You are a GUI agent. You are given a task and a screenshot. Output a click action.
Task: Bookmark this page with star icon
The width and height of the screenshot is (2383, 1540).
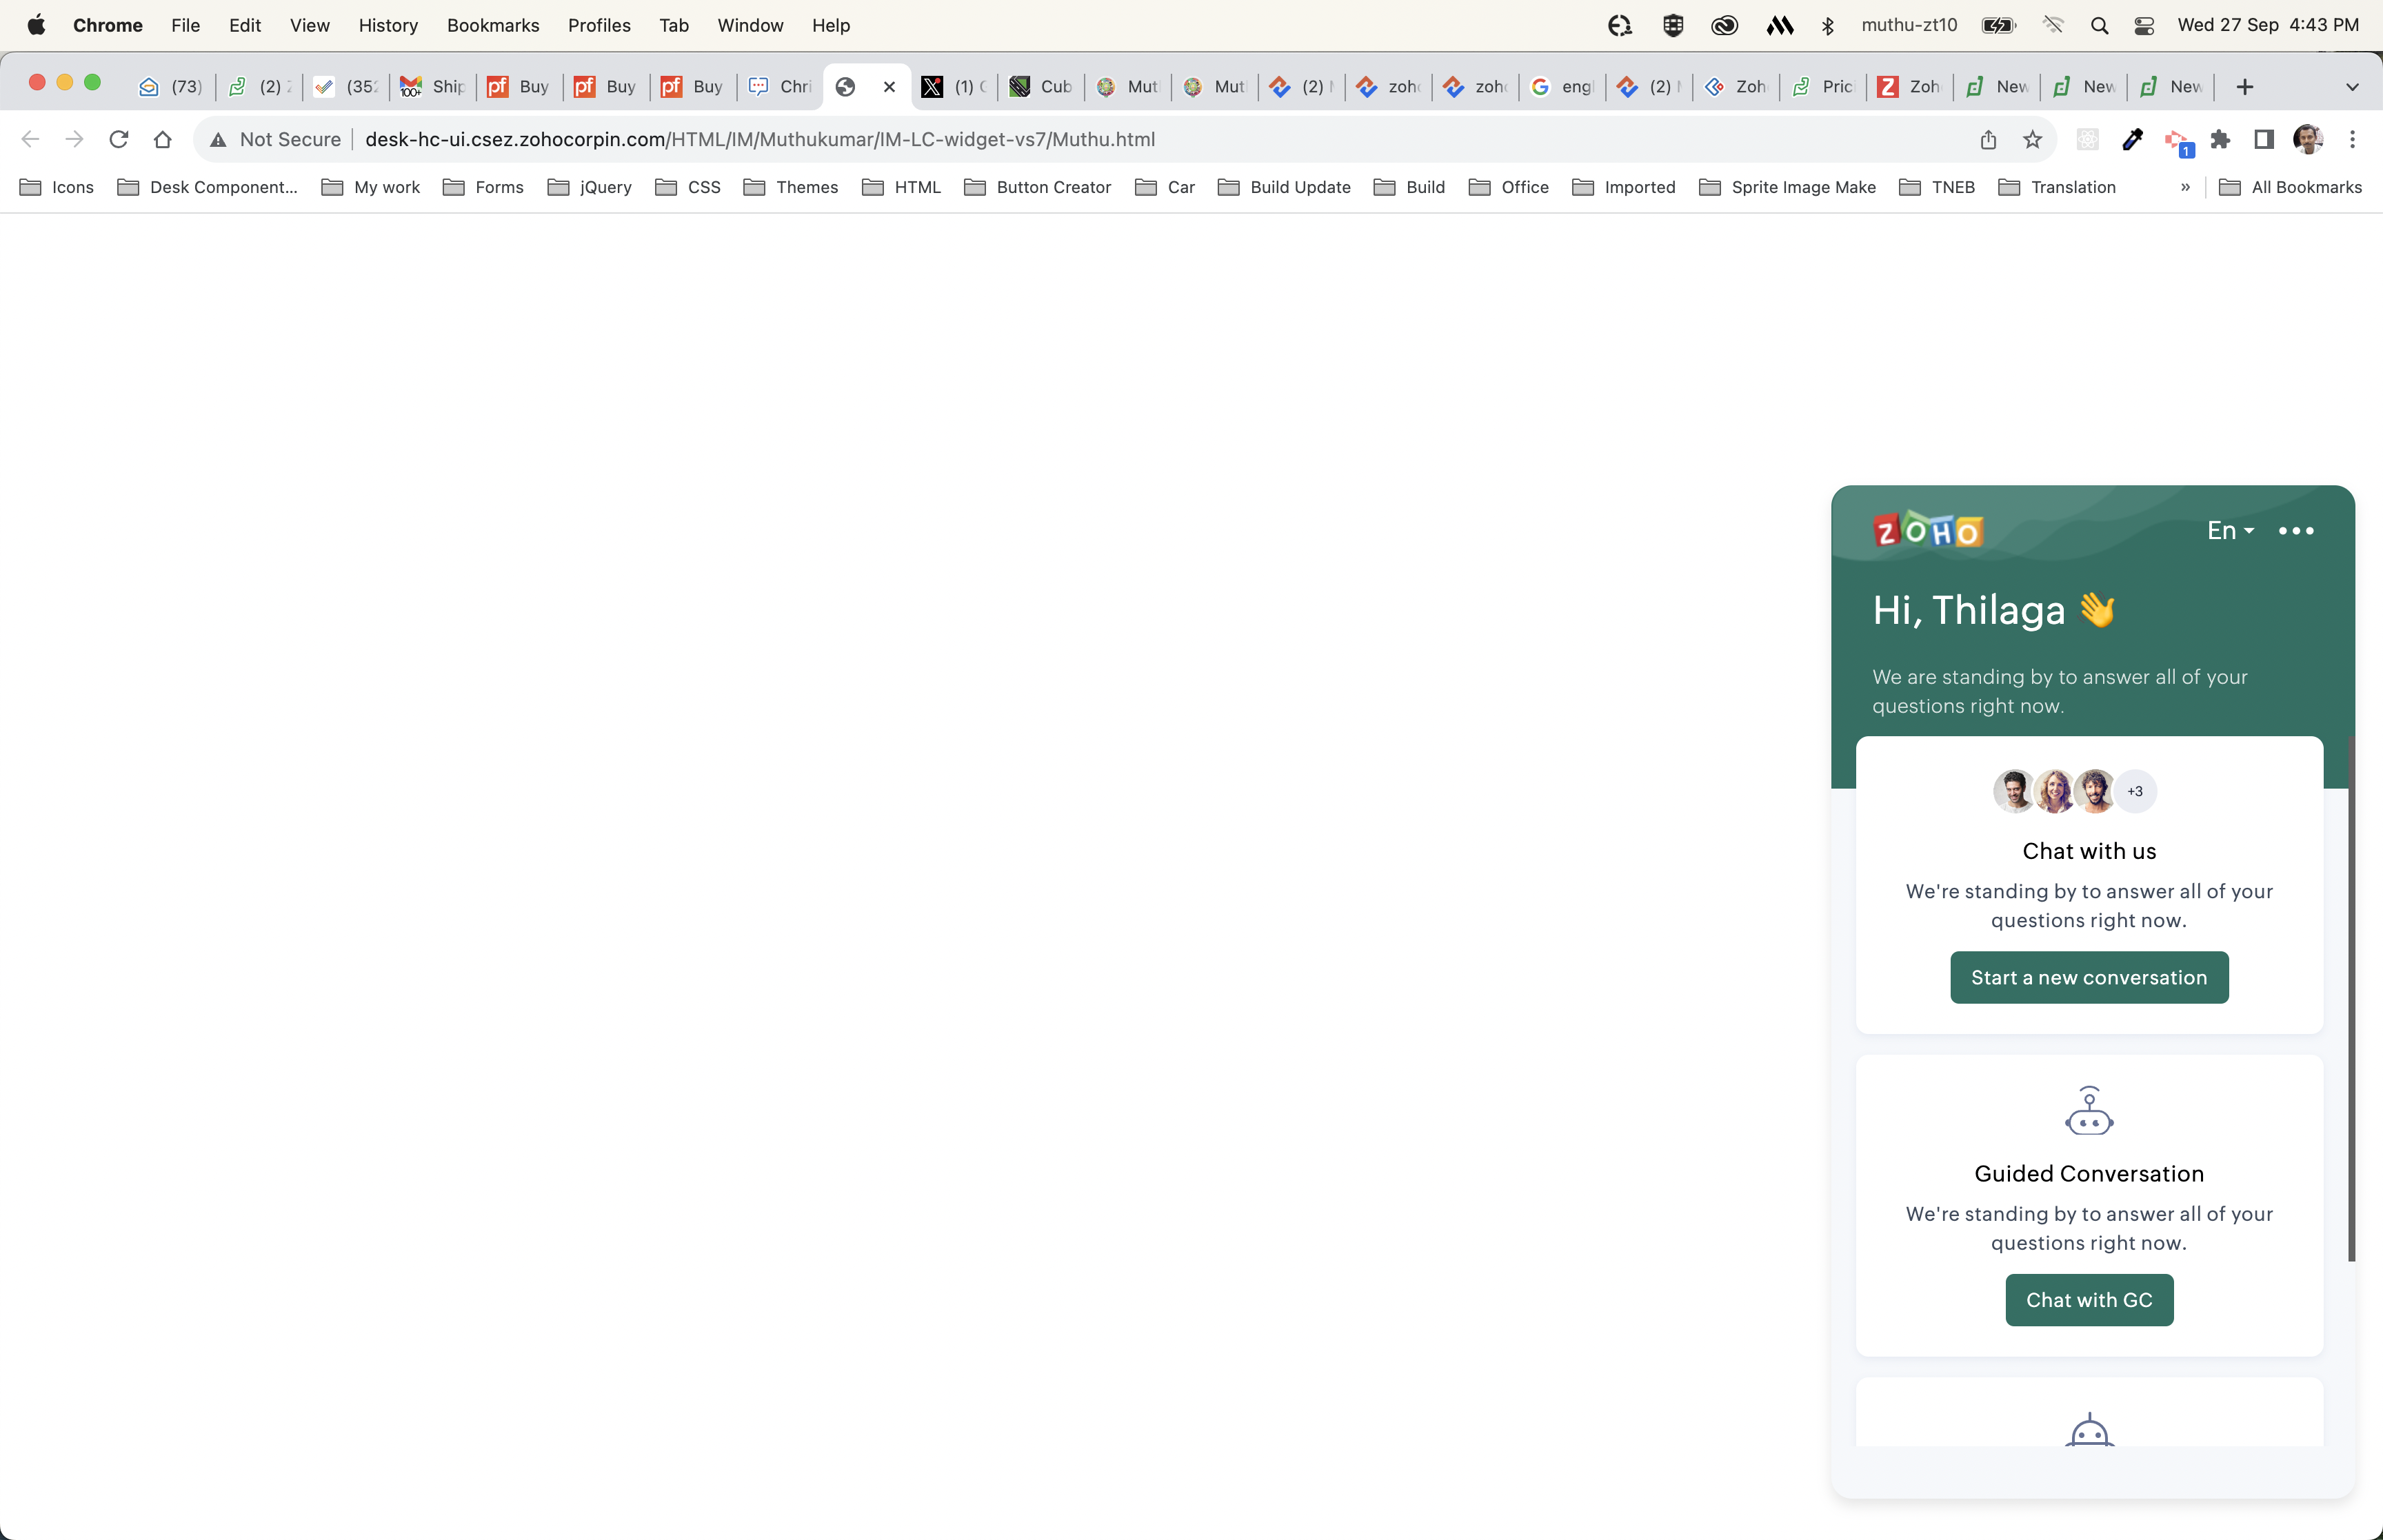pos(2032,139)
